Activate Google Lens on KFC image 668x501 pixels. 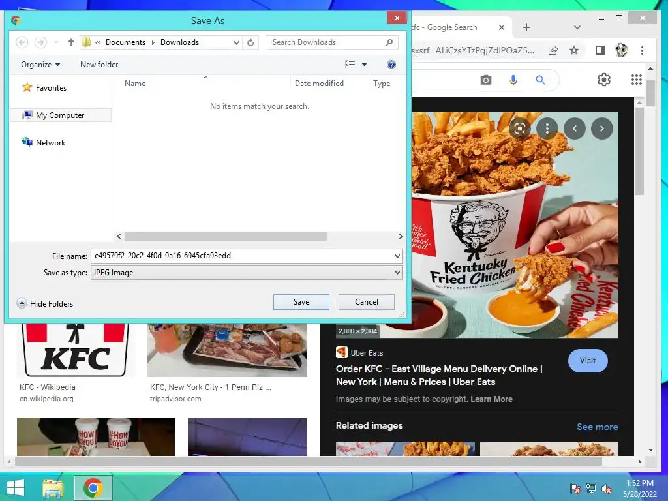point(520,129)
